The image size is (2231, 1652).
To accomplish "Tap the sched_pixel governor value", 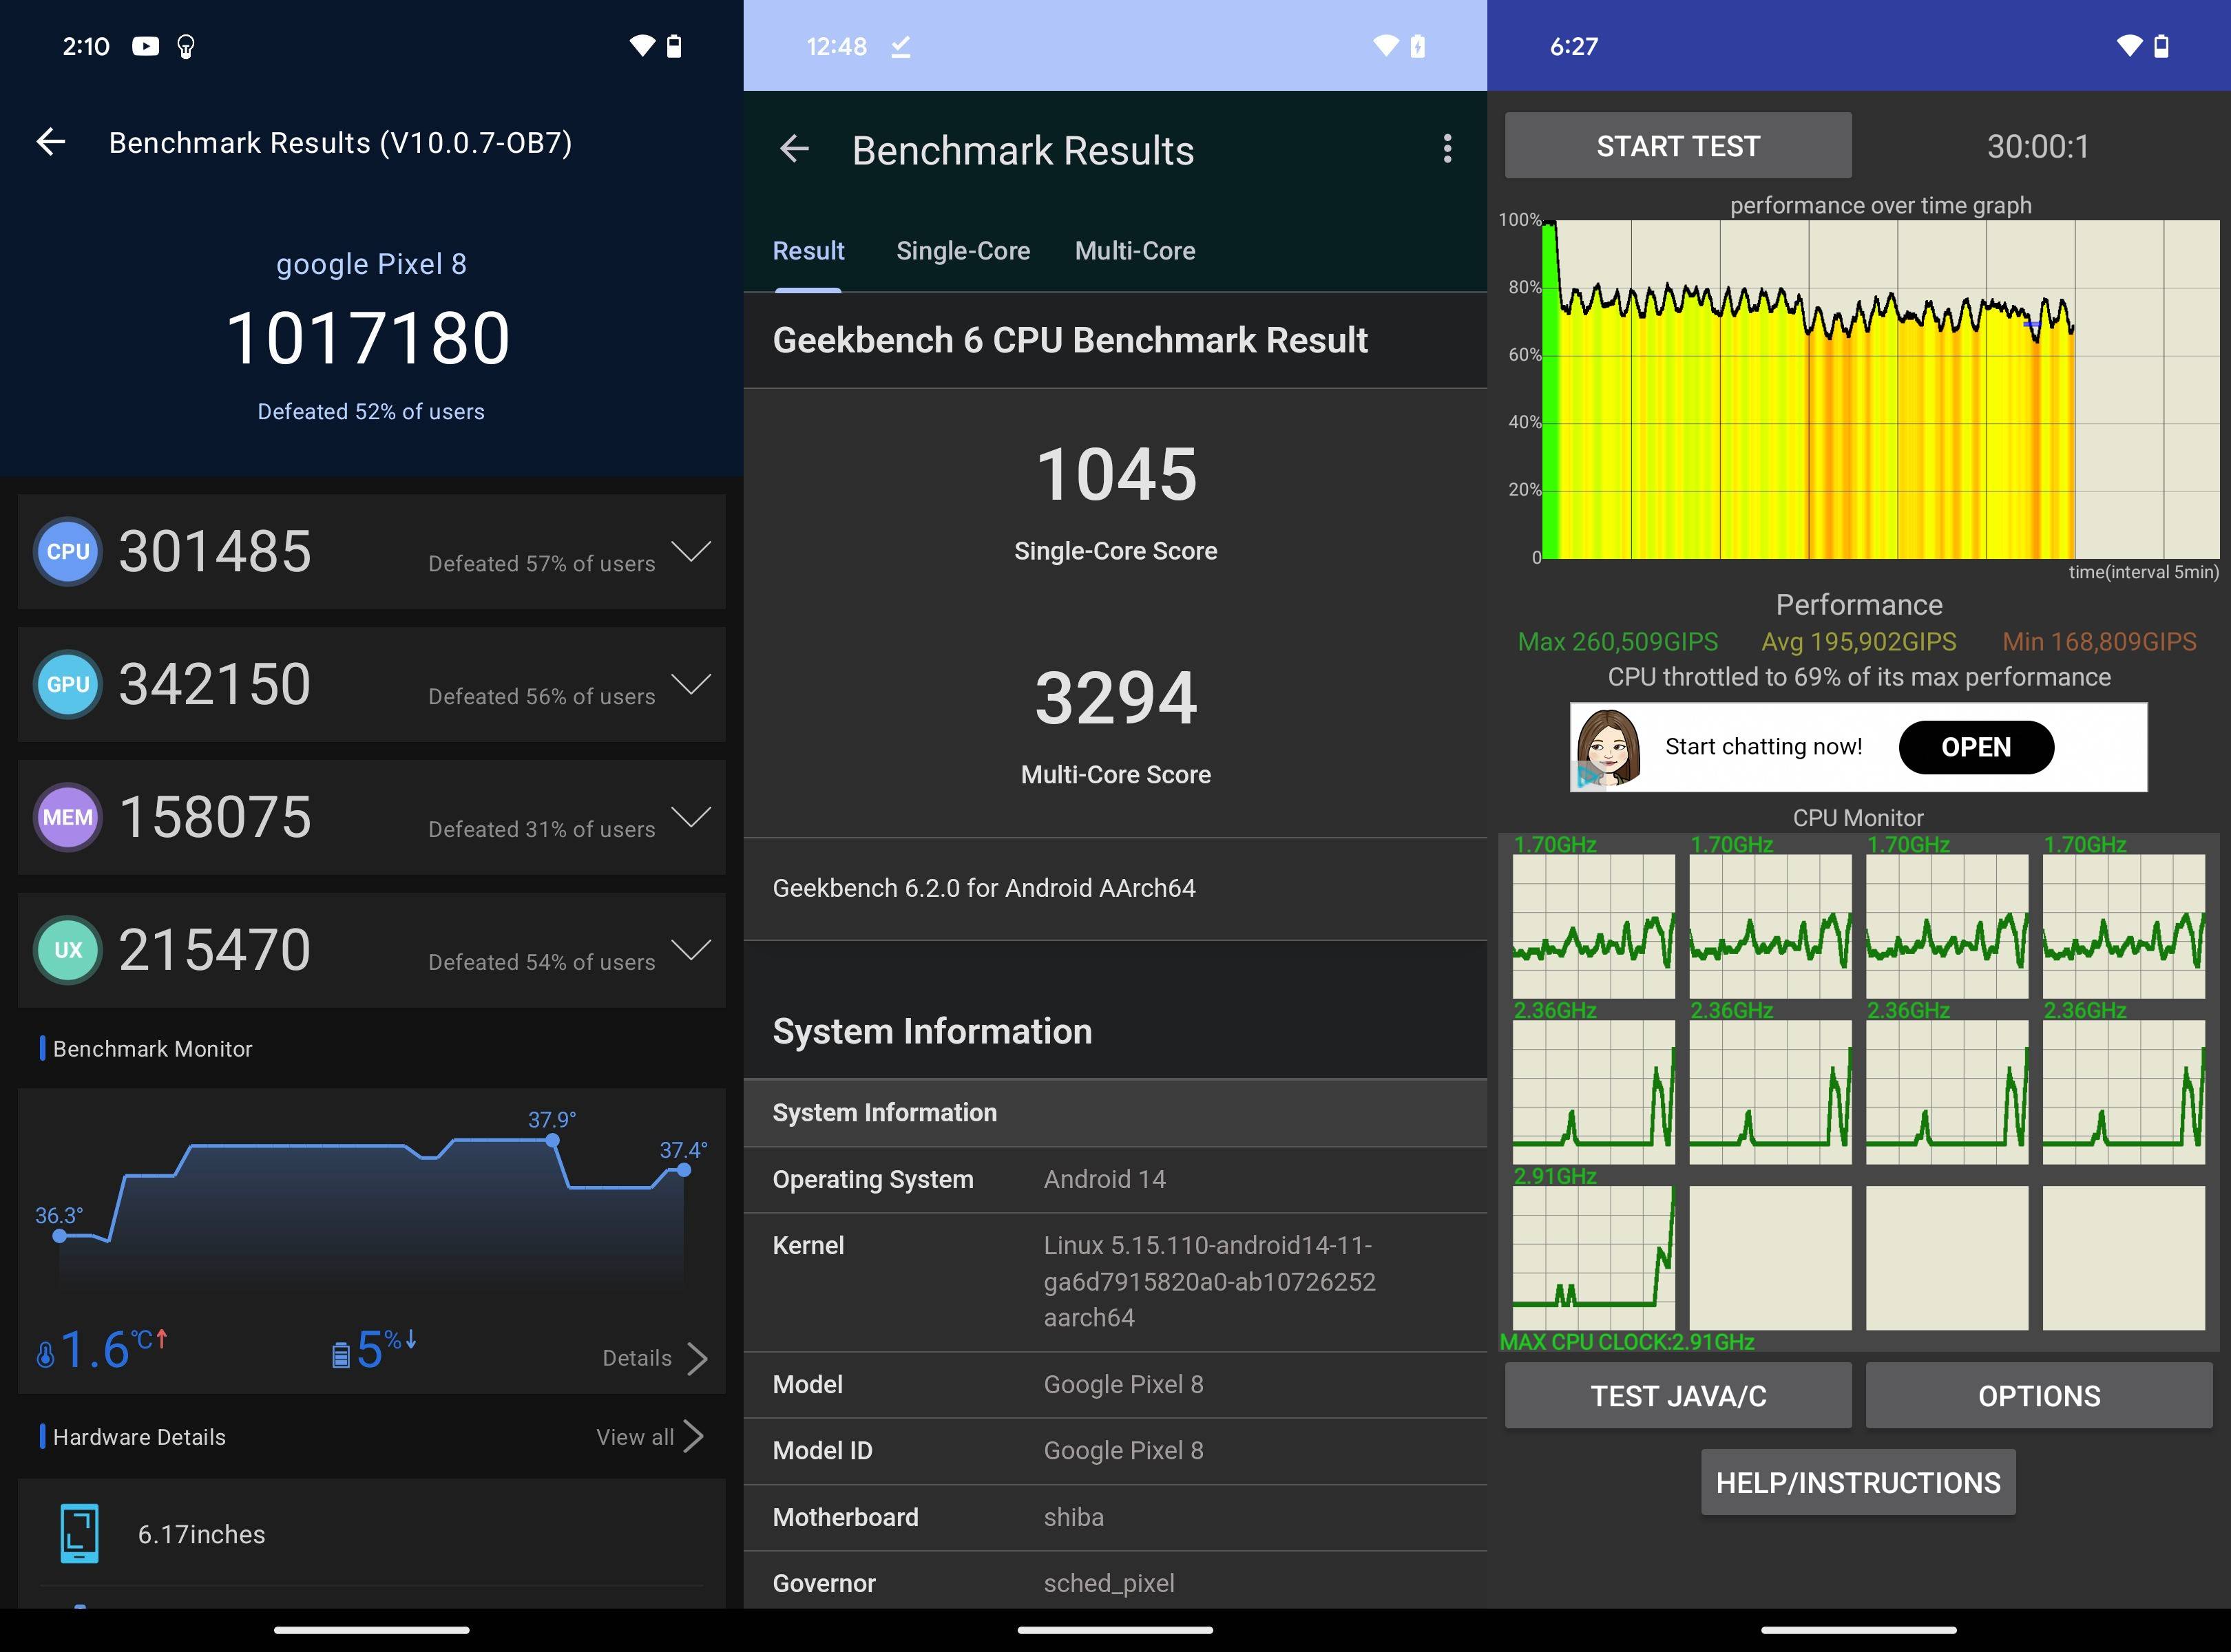I will coord(1109,1583).
